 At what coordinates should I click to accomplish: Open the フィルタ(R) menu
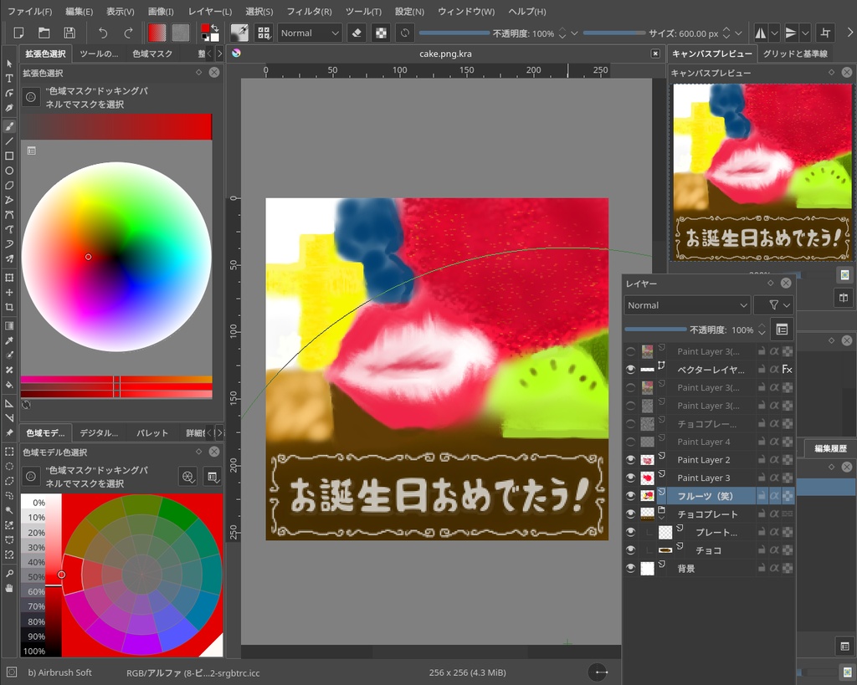click(310, 11)
